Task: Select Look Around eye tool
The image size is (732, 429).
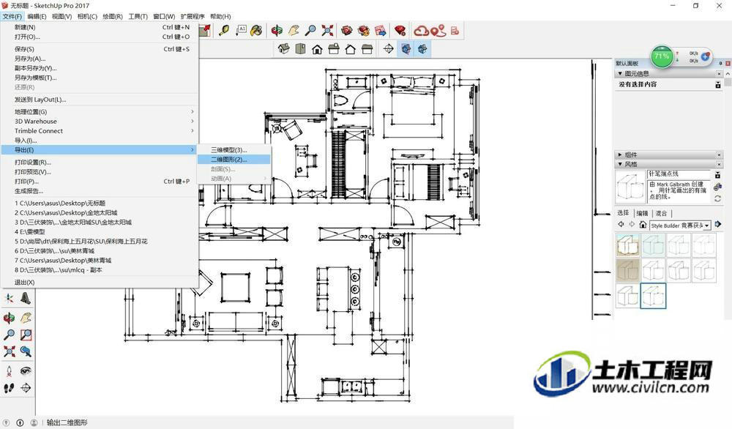Action: pos(26,371)
